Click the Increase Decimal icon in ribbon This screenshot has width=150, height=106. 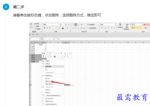(111, 28)
